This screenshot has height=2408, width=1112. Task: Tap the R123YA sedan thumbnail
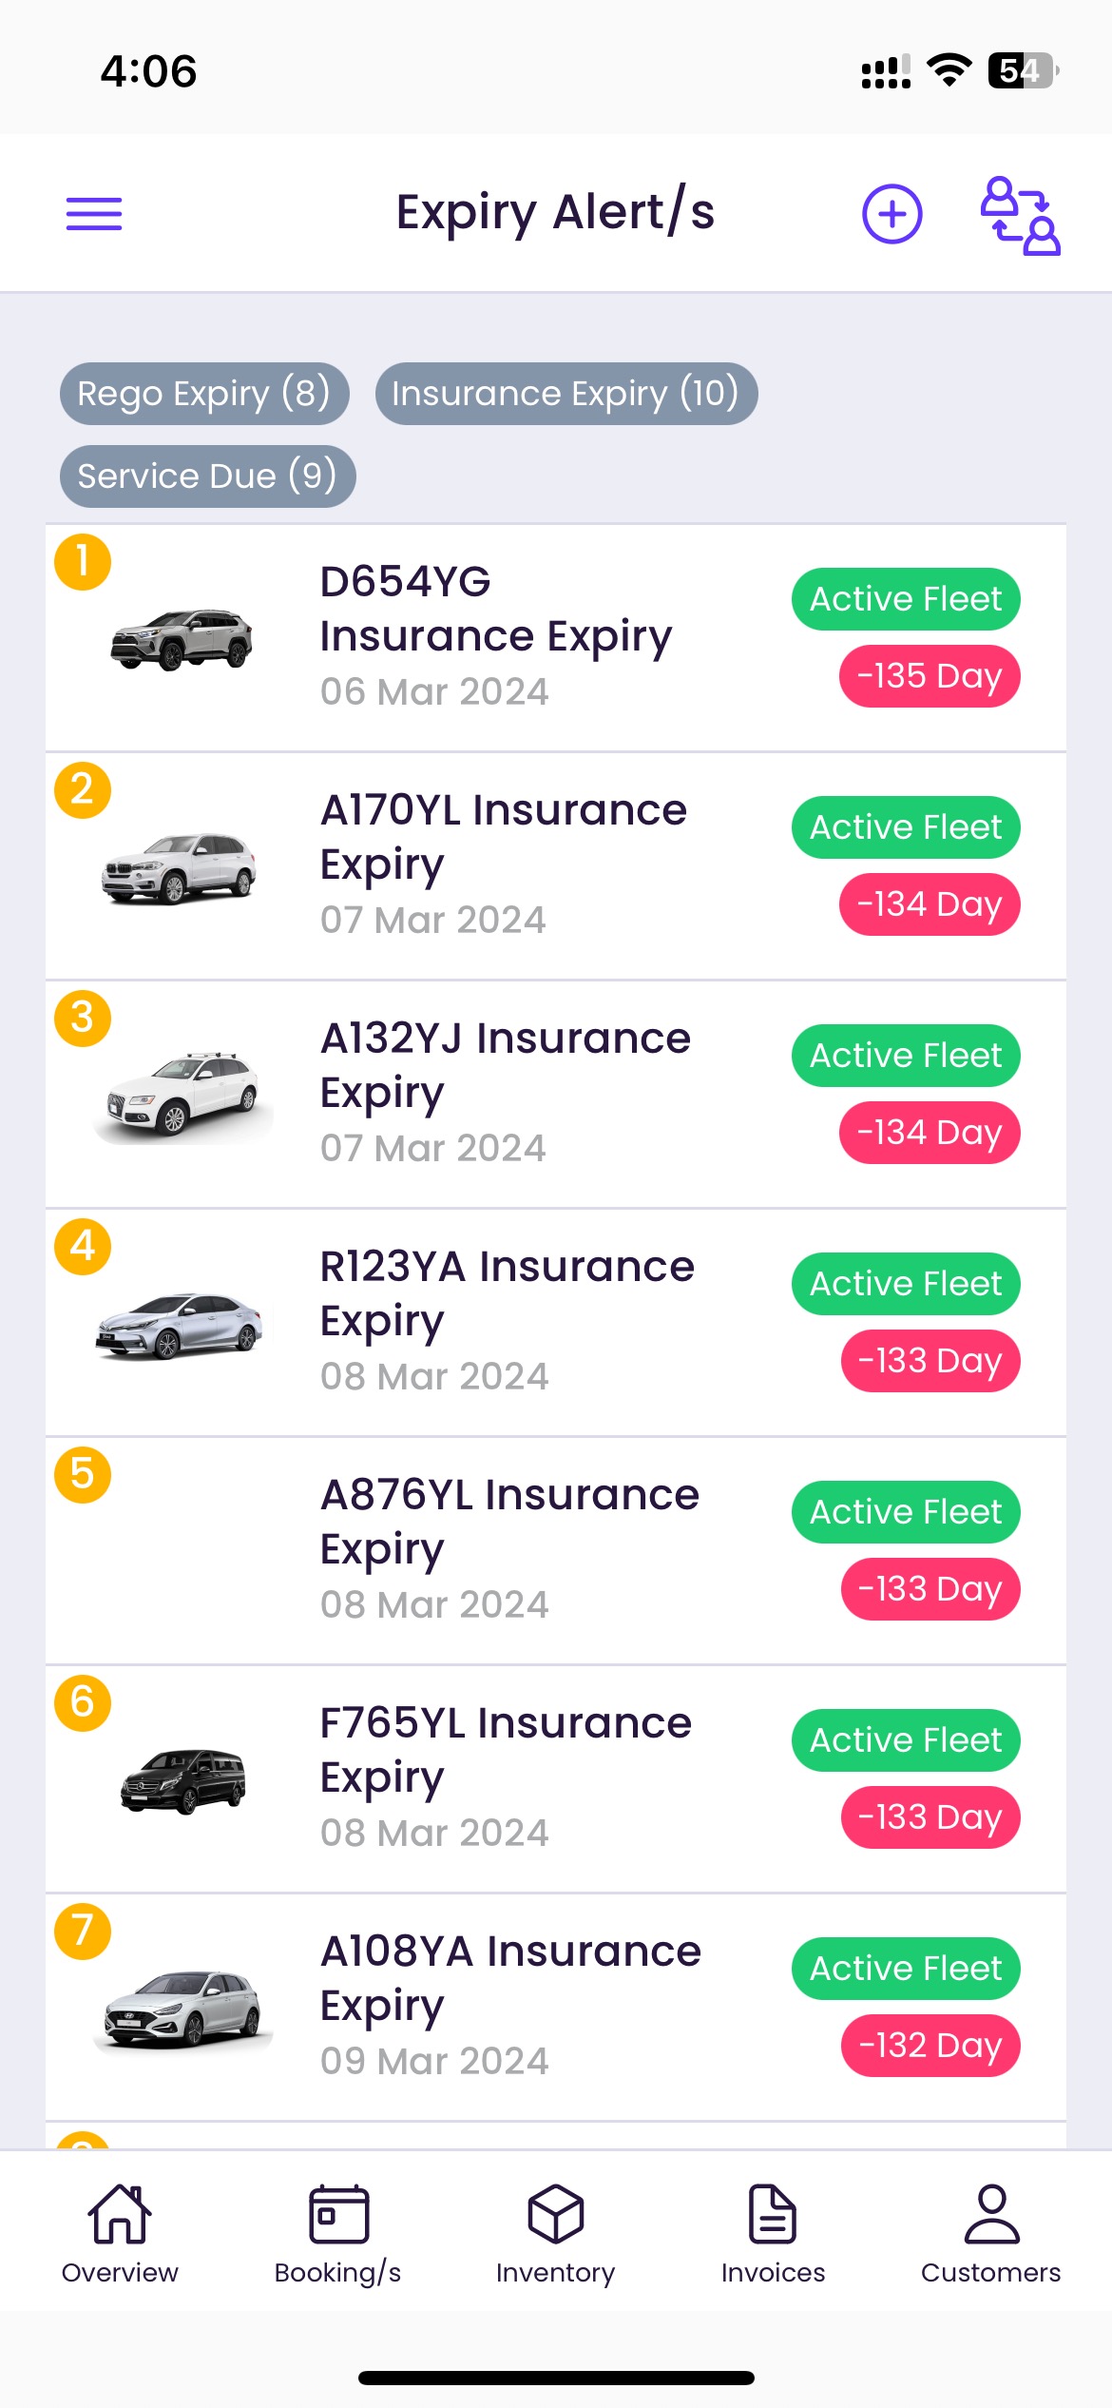181,1325
